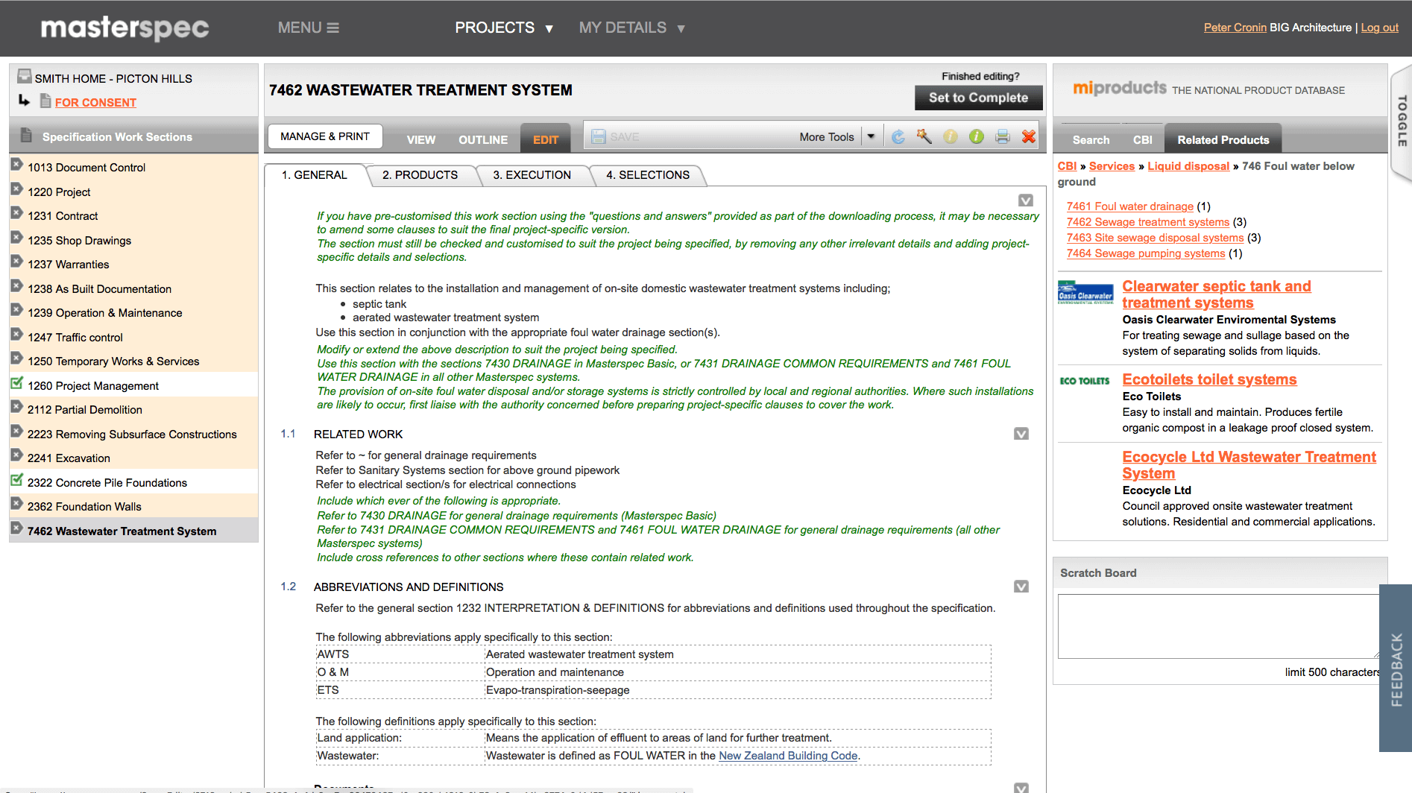Expand the Projects menu in the header
The width and height of the screenshot is (1412, 793).
coord(504,28)
